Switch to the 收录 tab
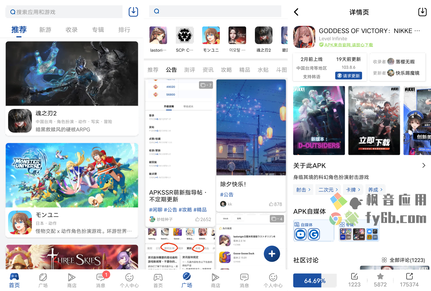Viewport: 431px width, 291px height. (72, 30)
